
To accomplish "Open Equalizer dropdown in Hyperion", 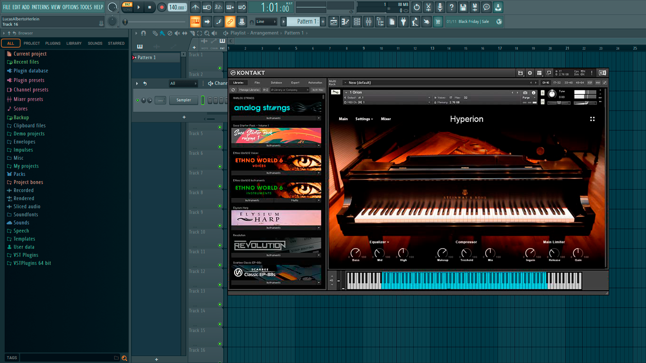I will [379, 242].
